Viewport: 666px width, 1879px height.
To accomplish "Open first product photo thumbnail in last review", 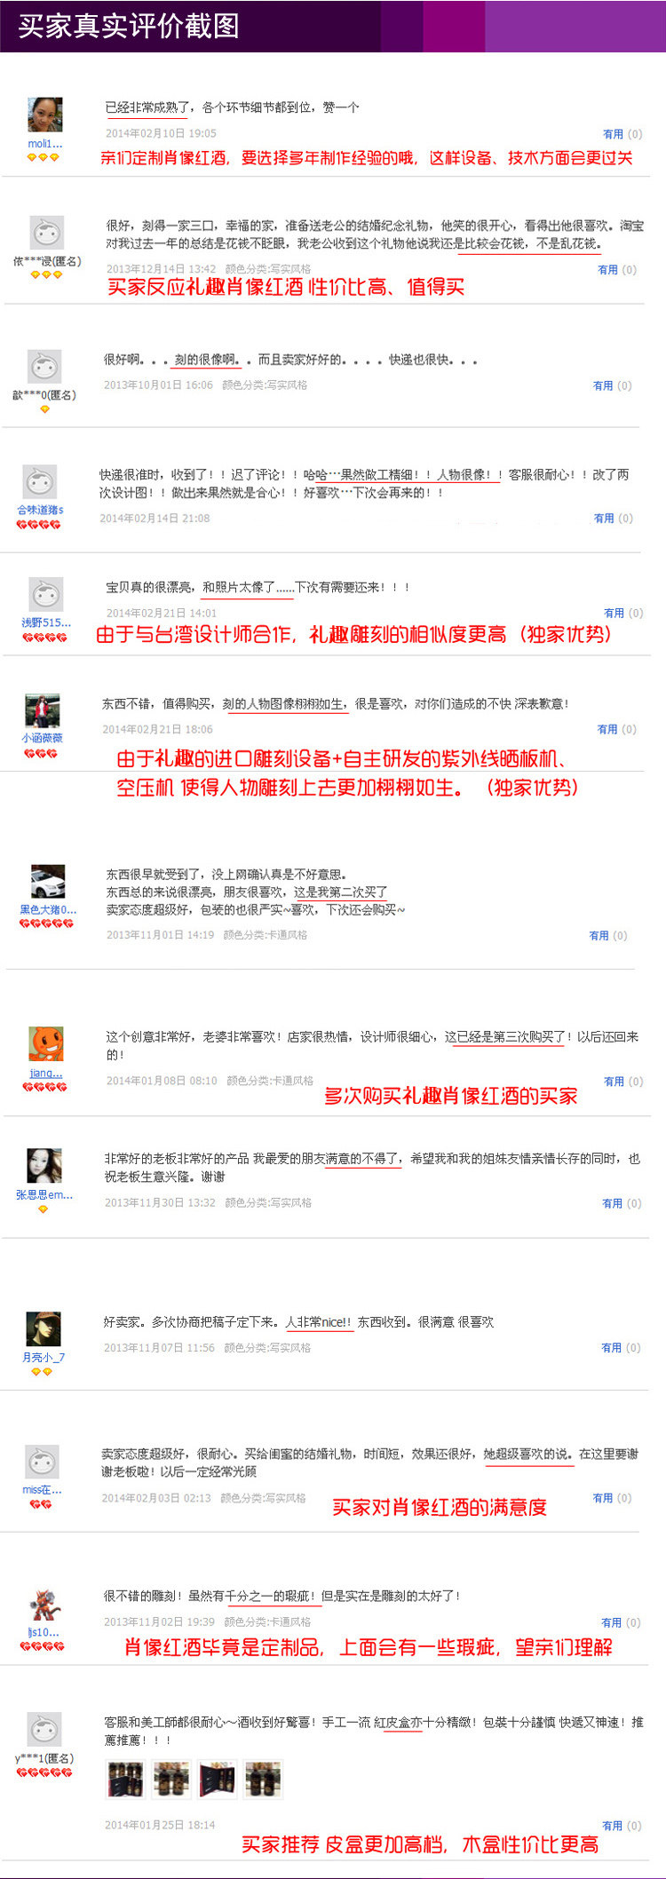I will coord(124,1779).
